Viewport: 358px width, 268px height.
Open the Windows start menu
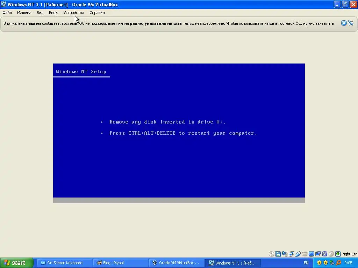17,263
